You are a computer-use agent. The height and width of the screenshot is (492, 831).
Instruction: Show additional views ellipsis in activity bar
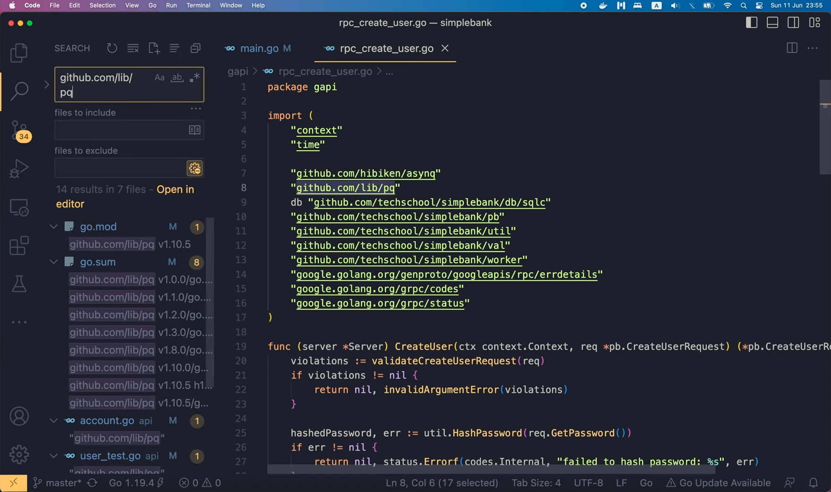(19, 322)
